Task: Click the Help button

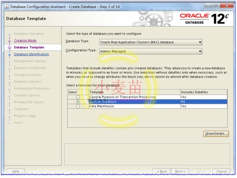Action: [16, 171]
